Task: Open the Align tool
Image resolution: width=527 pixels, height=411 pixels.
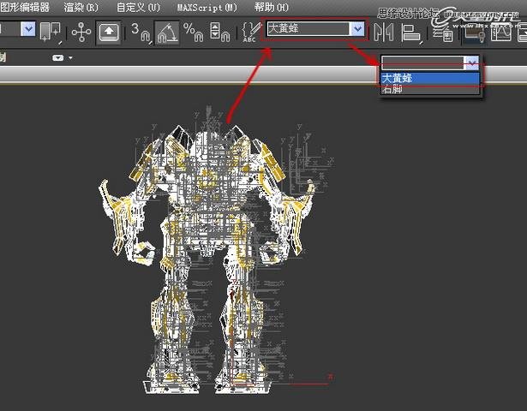Action: pyautogui.click(x=411, y=32)
